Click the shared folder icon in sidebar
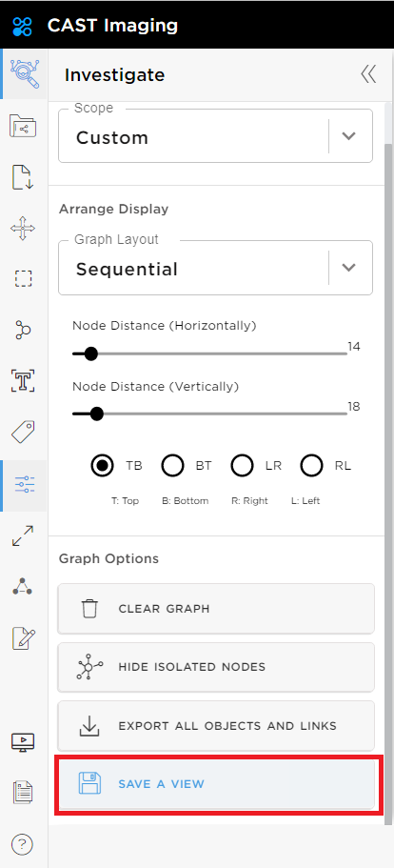This screenshot has height=868, width=394. tap(23, 126)
